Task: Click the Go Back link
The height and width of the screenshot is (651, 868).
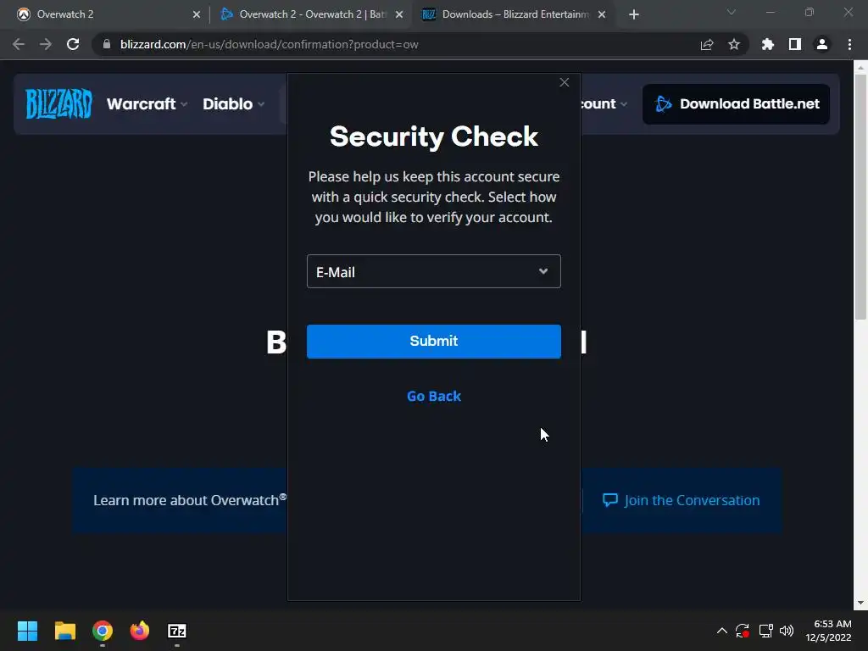Action: point(433,397)
